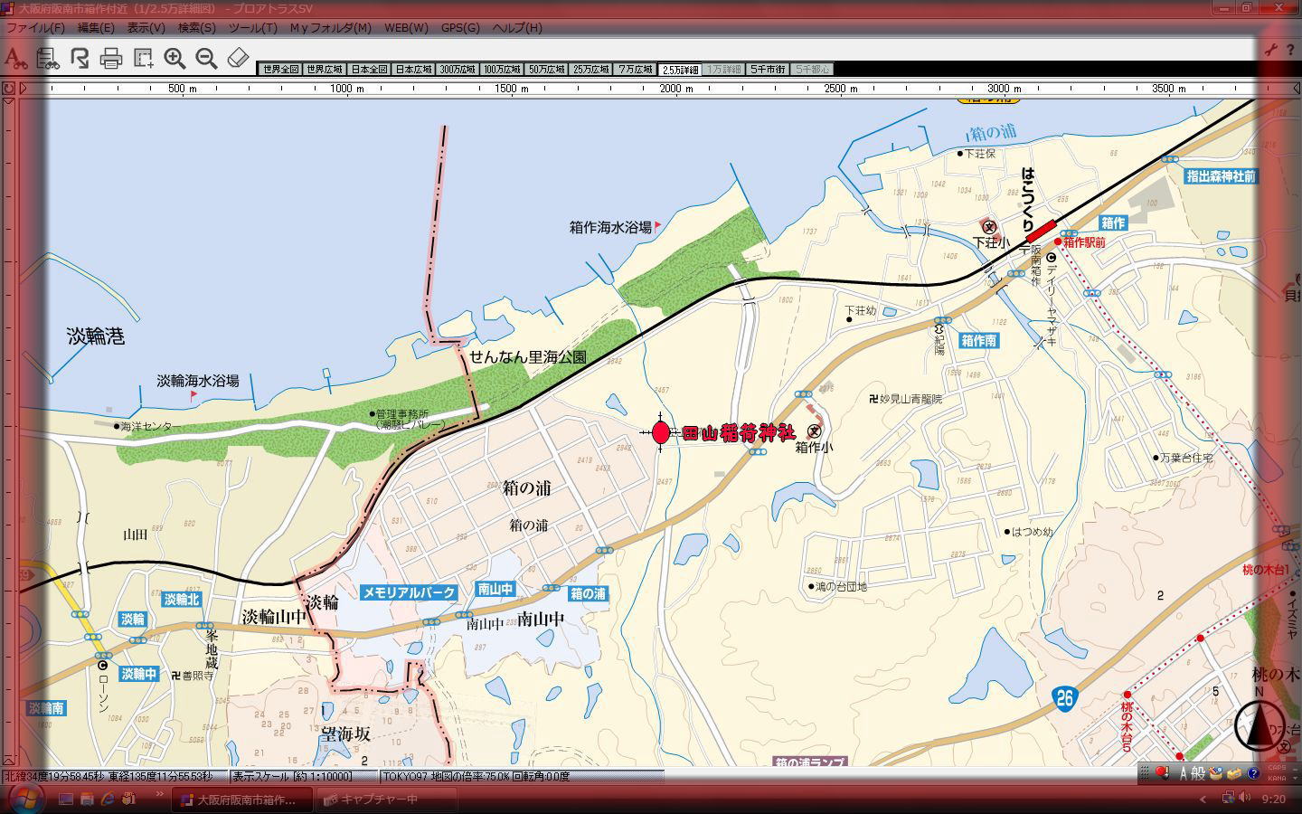Expand the ツール(T) menu
This screenshot has height=814, width=1302.
point(252,28)
